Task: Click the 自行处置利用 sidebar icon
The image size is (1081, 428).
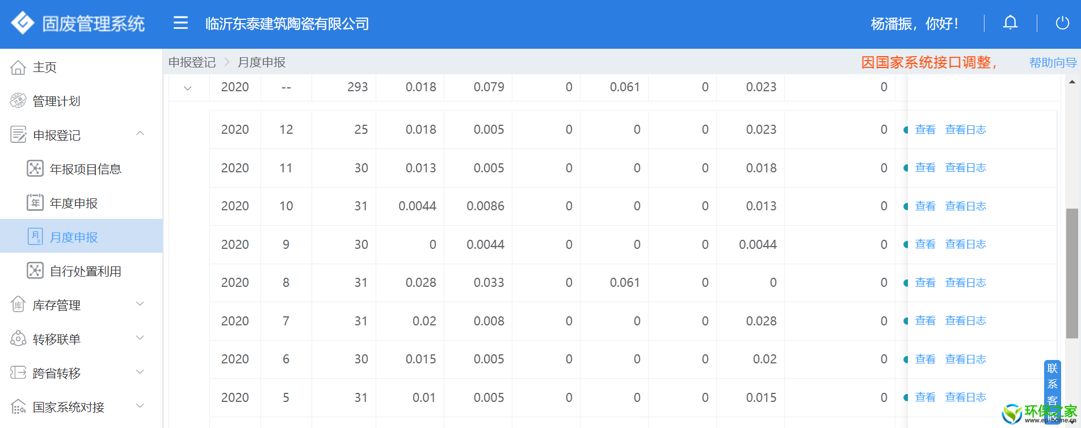Action: click(35, 270)
